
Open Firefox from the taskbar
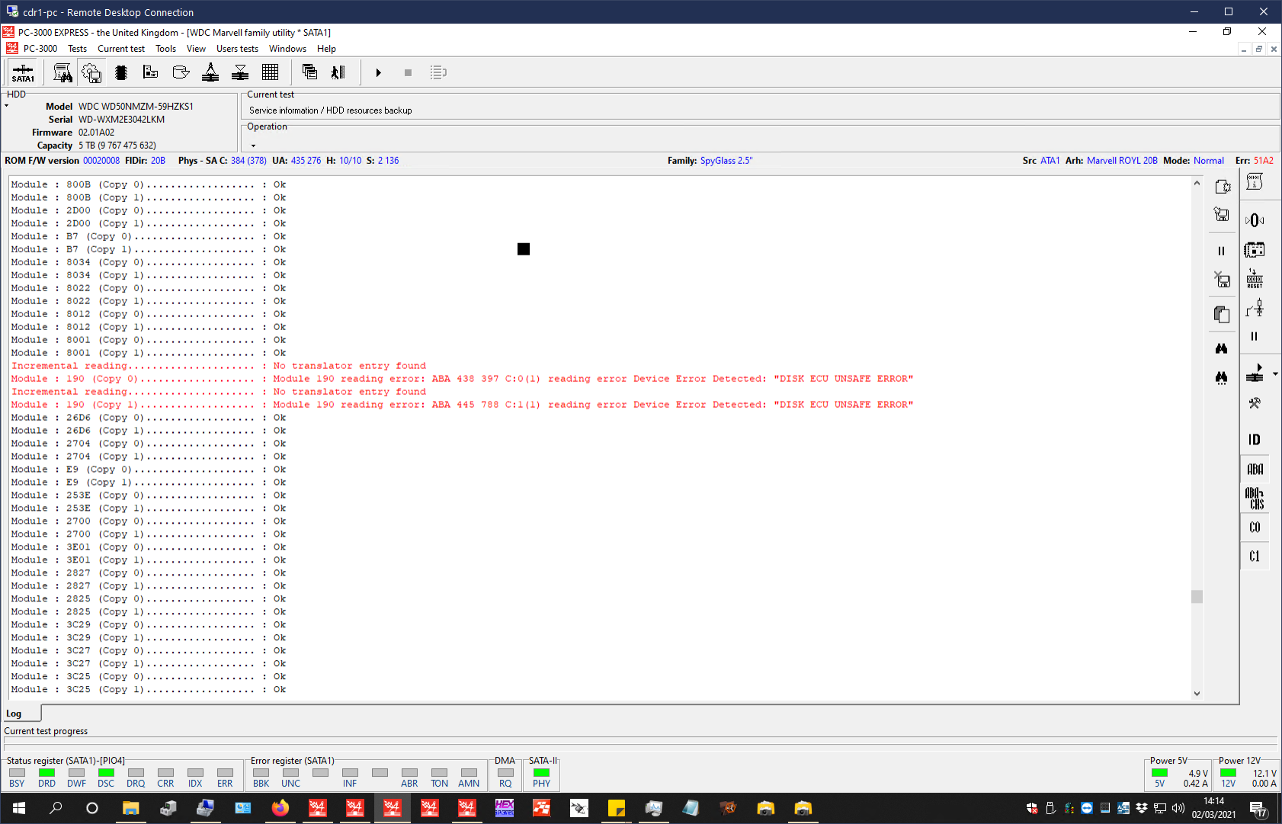[x=280, y=808]
